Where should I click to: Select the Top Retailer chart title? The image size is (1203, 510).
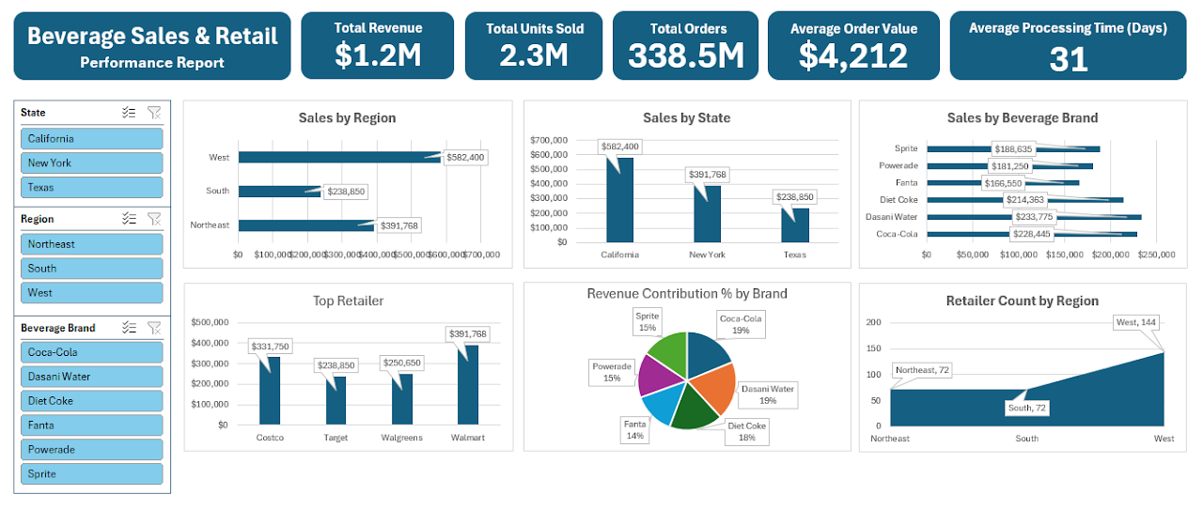349,301
